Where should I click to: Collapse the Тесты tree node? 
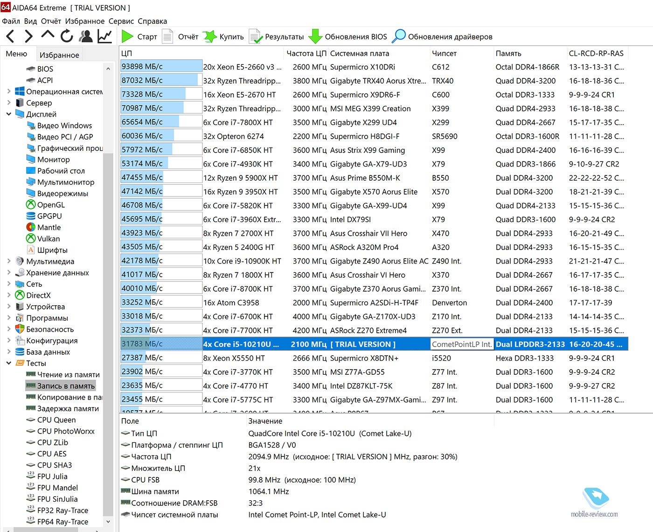click(8, 363)
